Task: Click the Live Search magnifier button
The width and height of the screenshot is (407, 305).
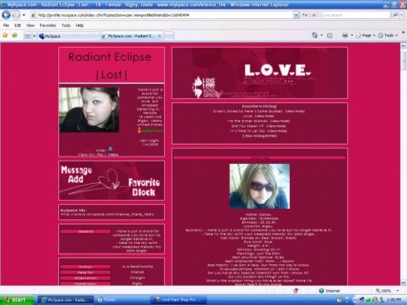Action: click(395, 15)
